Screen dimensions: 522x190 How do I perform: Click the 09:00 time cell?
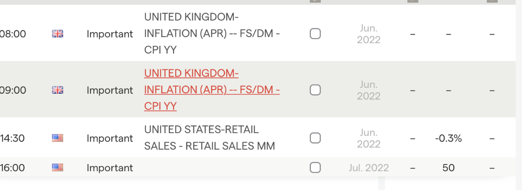tap(13, 90)
